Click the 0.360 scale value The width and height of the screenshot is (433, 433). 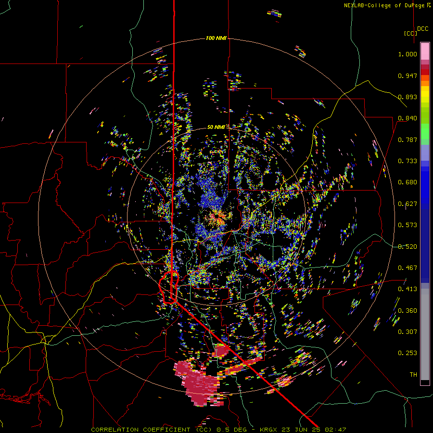[408, 311]
